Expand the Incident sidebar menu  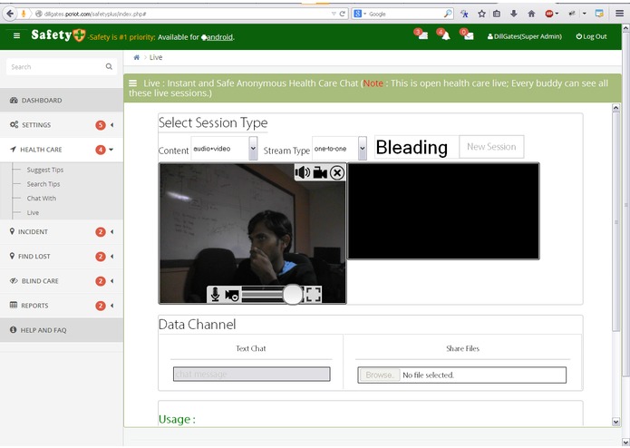62,232
